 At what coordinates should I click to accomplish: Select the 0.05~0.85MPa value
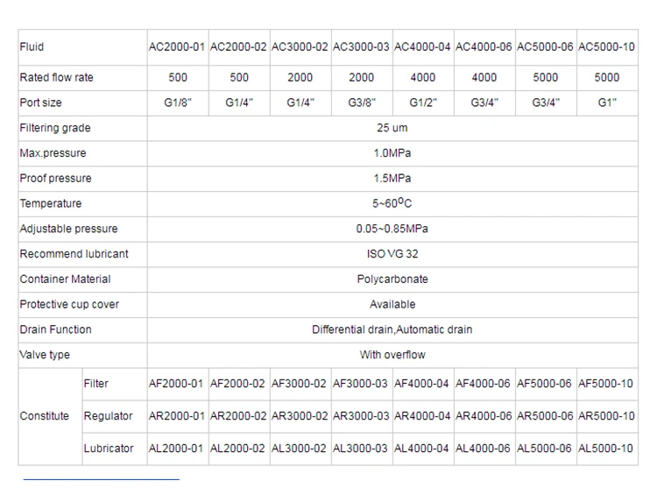392,229
